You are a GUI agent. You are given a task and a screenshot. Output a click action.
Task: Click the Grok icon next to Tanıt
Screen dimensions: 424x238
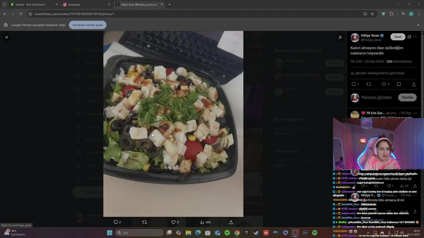pyautogui.click(x=409, y=37)
